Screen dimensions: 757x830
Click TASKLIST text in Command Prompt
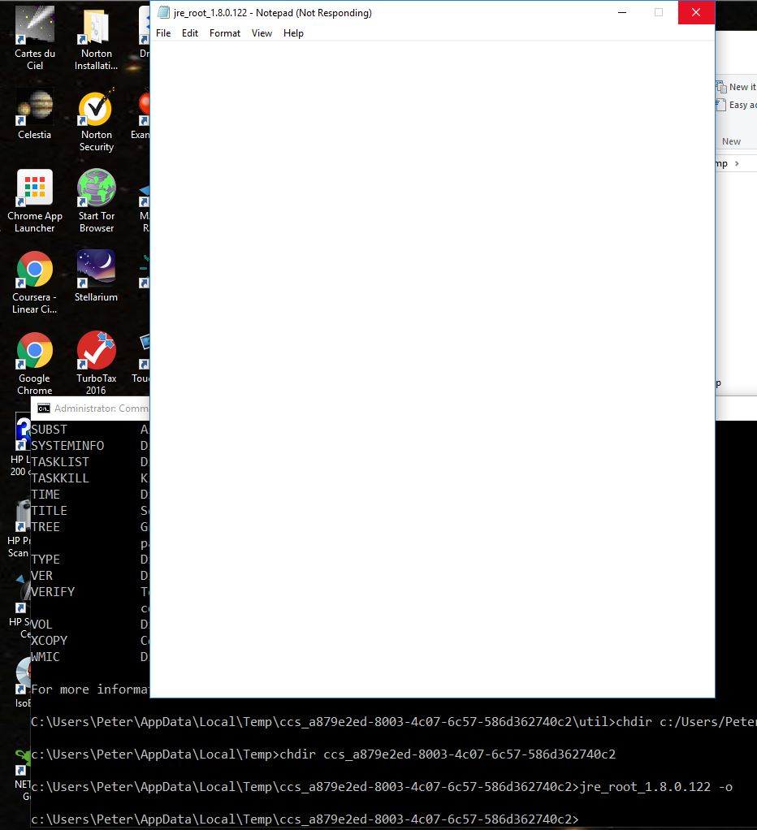[x=60, y=462]
